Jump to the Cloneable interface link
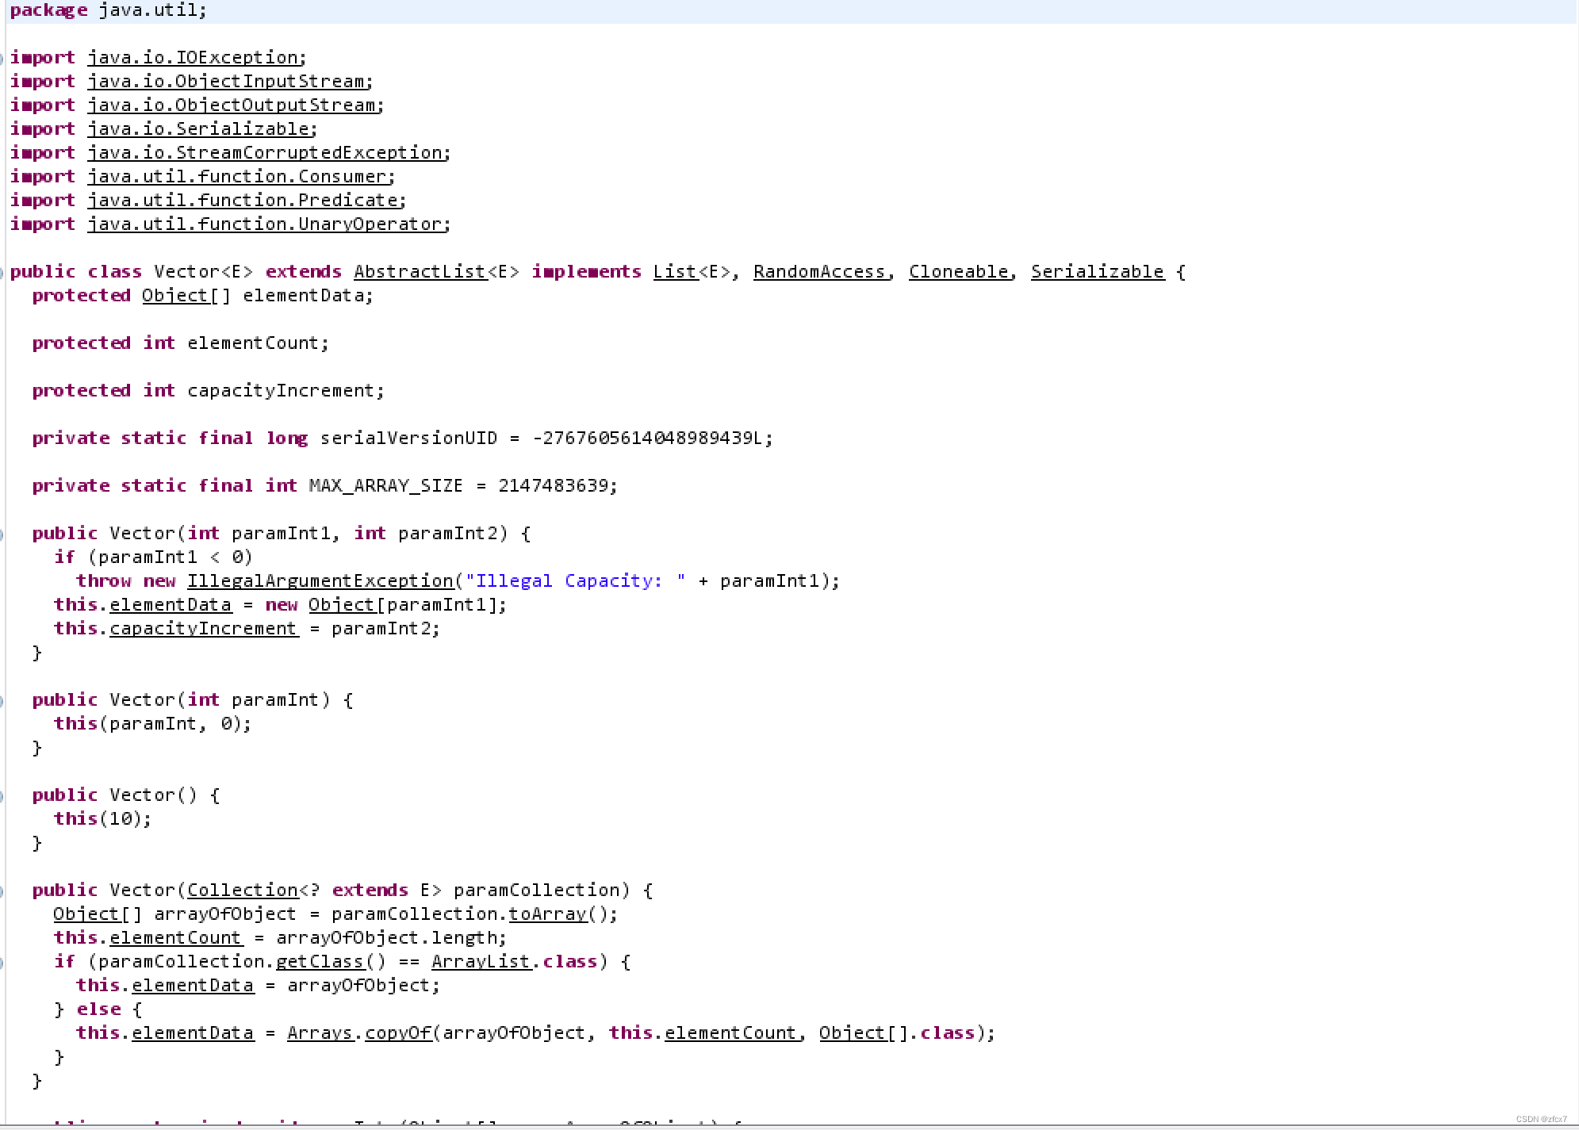Viewport: 1579px width, 1130px height. [958, 272]
